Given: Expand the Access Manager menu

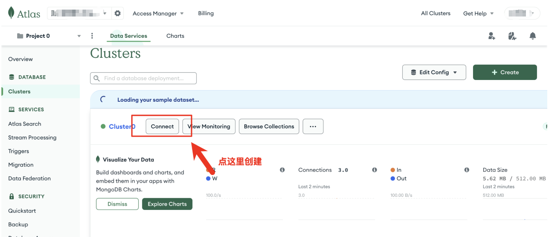Looking at the screenshot, I should (158, 13).
